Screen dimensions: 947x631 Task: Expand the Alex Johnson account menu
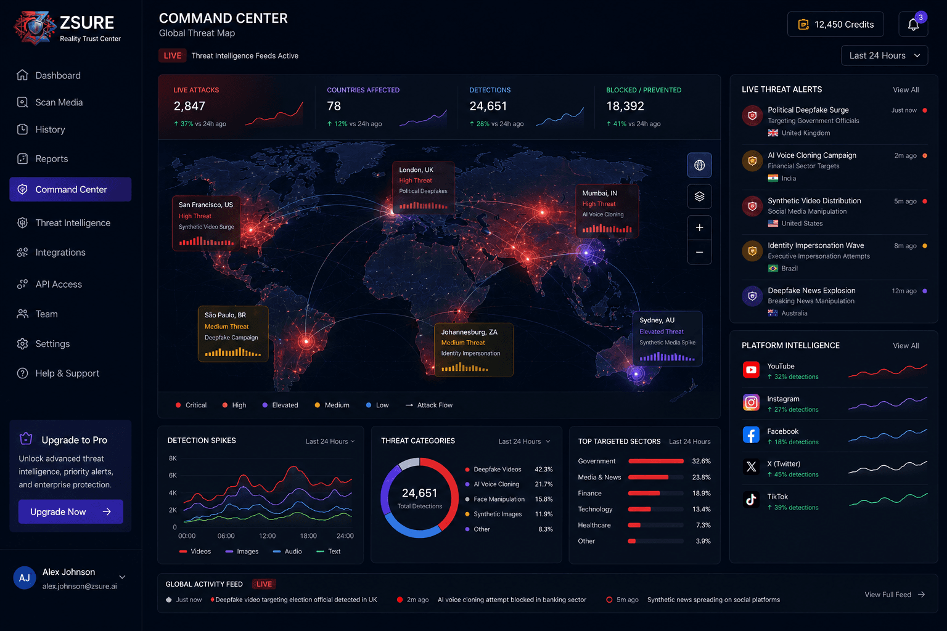pyautogui.click(x=122, y=577)
